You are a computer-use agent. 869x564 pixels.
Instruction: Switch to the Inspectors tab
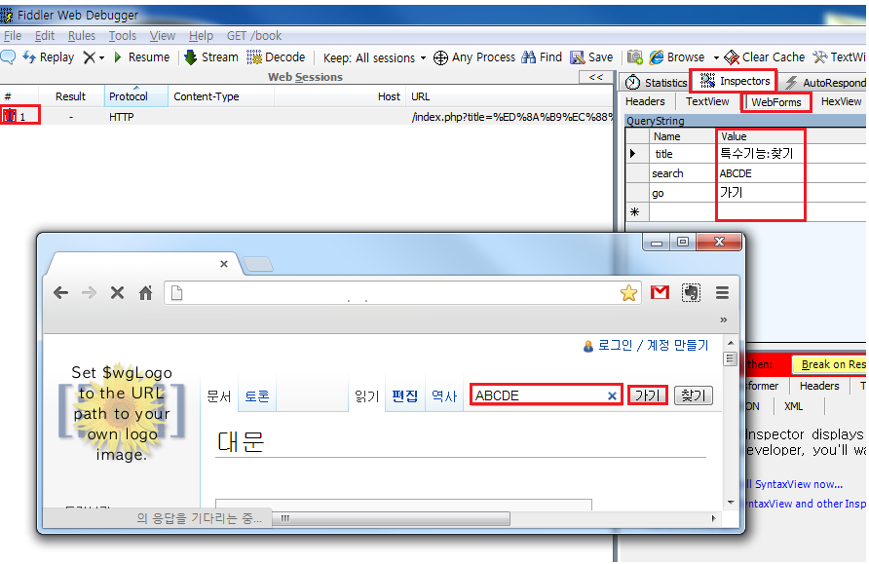(736, 82)
